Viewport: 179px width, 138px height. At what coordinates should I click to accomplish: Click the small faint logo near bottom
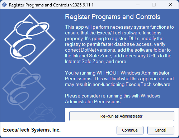tap(42, 113)
